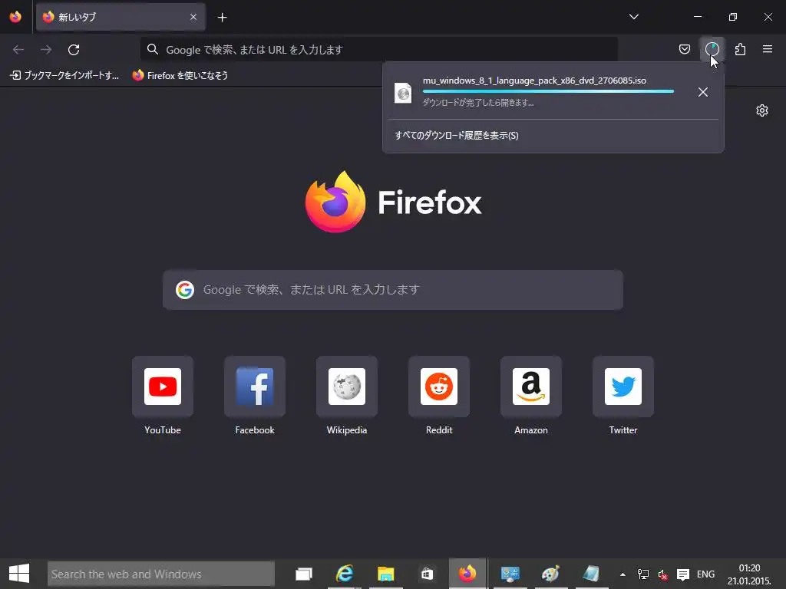Select the 新しいタブ tab

point(121,17)
